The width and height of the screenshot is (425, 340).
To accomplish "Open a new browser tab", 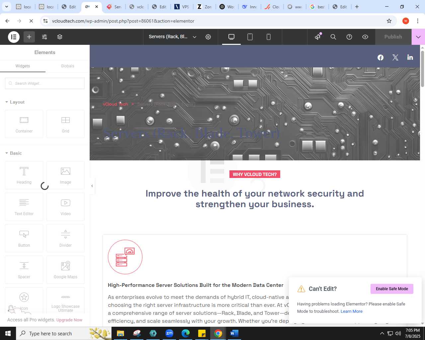I will pyautogui.click(x=357, y=7).
